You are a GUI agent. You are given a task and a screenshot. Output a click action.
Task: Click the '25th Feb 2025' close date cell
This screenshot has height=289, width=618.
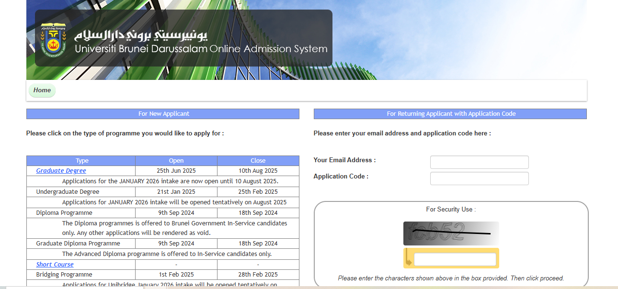click(x=258, y=192)
